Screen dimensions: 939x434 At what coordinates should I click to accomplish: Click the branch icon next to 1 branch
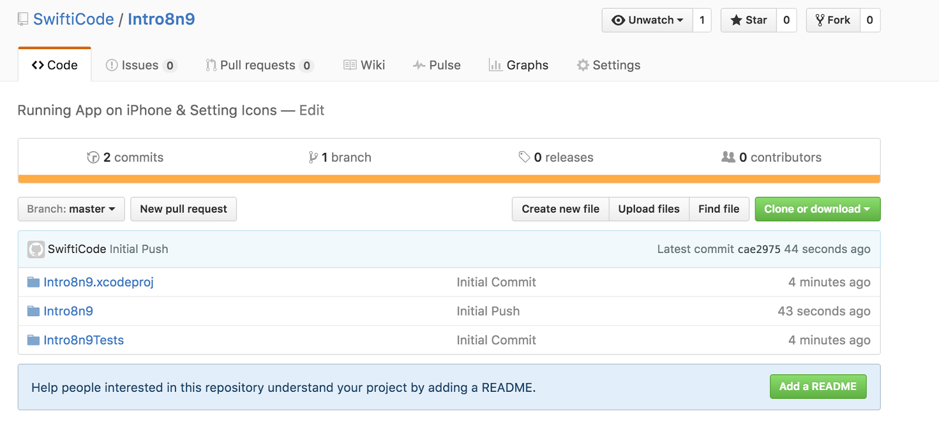[313, 158]
